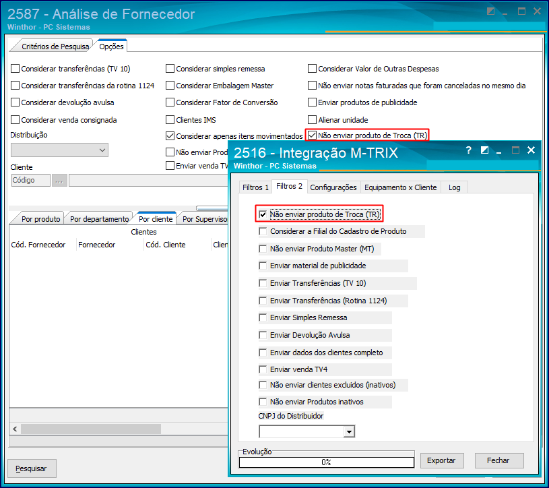
Task: Open client code lookup ellipsis button
Action: (59, 181)
